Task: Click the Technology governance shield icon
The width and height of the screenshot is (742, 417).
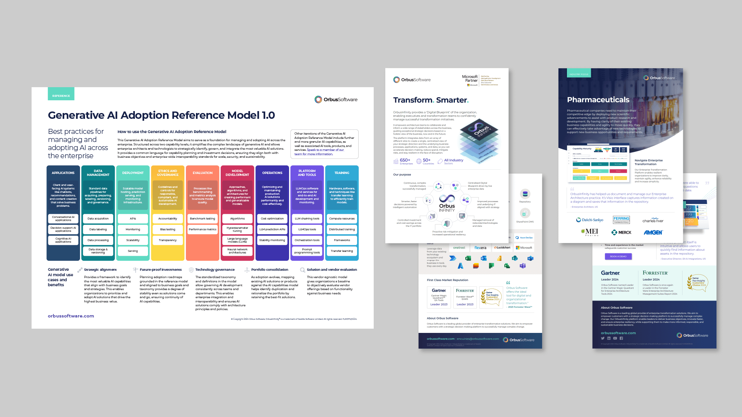Action: [191, 270]
